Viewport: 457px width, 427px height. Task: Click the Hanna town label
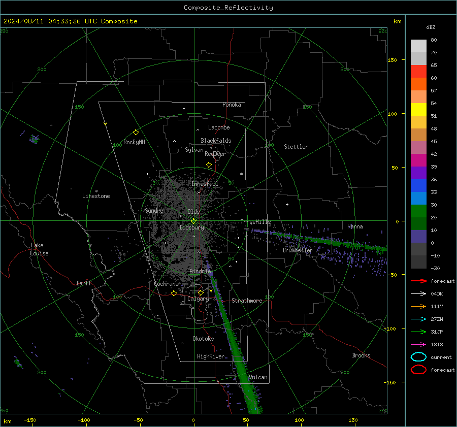coord(355,226)
